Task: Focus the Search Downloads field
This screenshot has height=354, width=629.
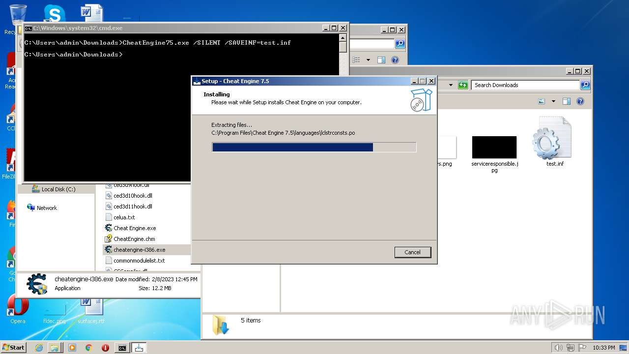Action: 525,85
